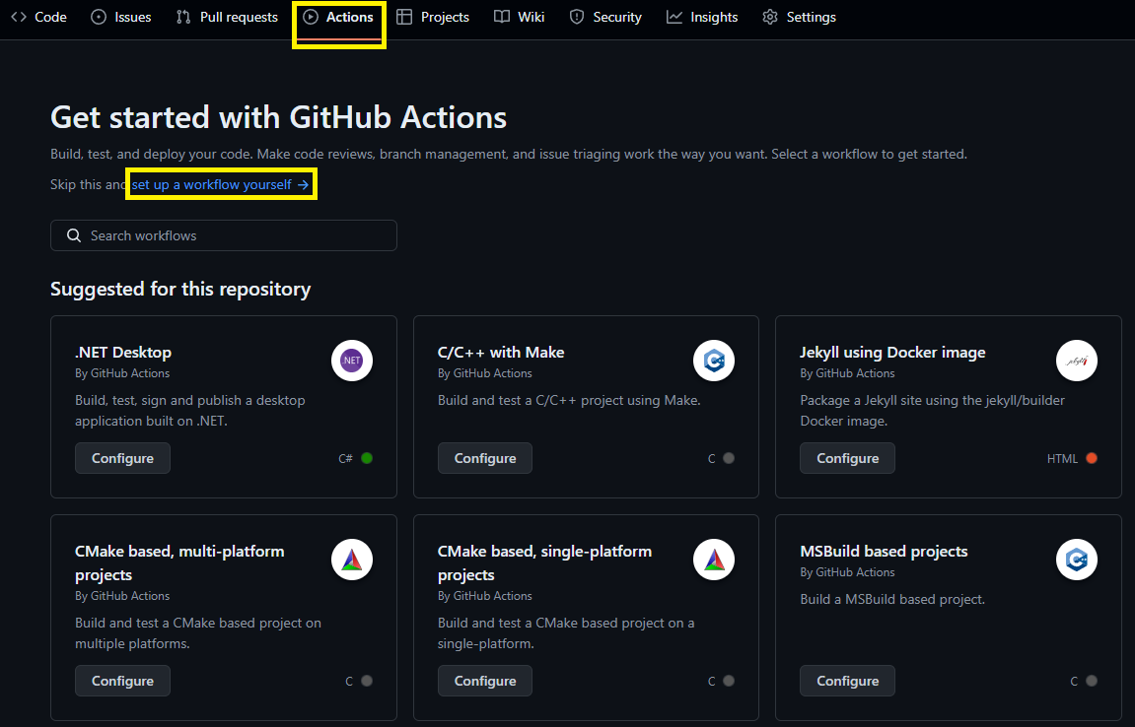
Task: Click the MSBuild based projects logo icon
Action: coord(1076,561)
